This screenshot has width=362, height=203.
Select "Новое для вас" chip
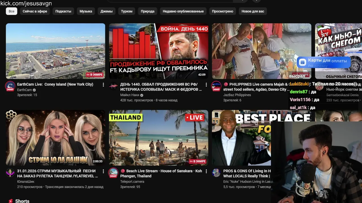(253, 11)
